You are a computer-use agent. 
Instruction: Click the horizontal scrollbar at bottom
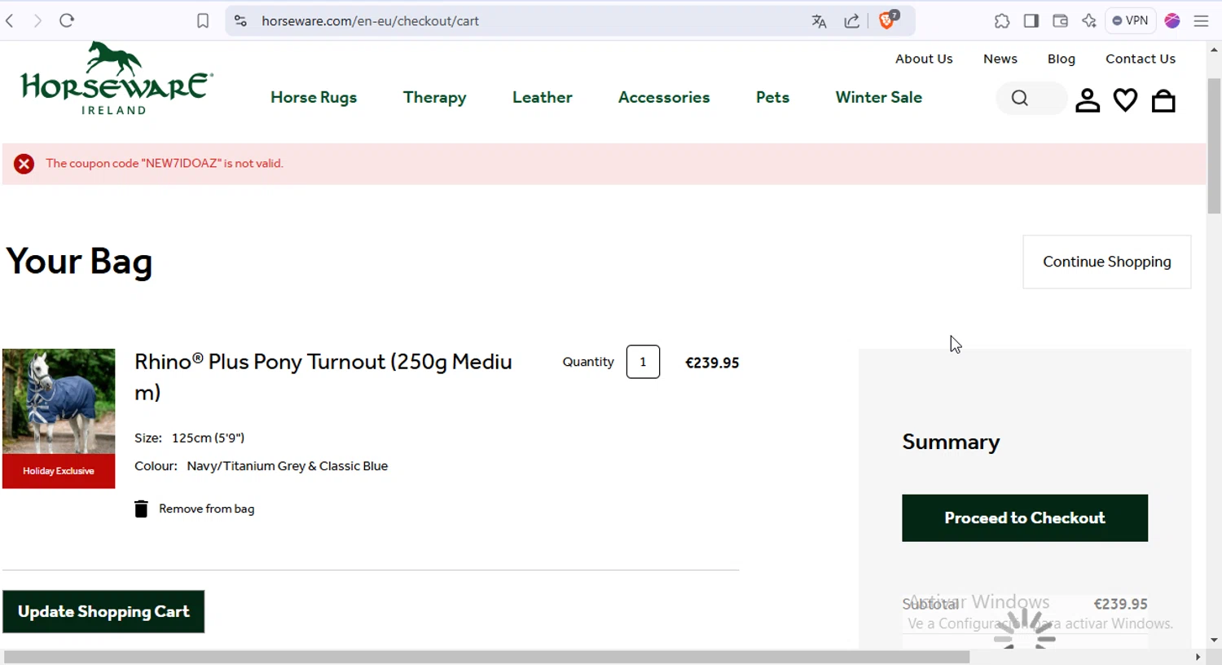coord(486,657)
